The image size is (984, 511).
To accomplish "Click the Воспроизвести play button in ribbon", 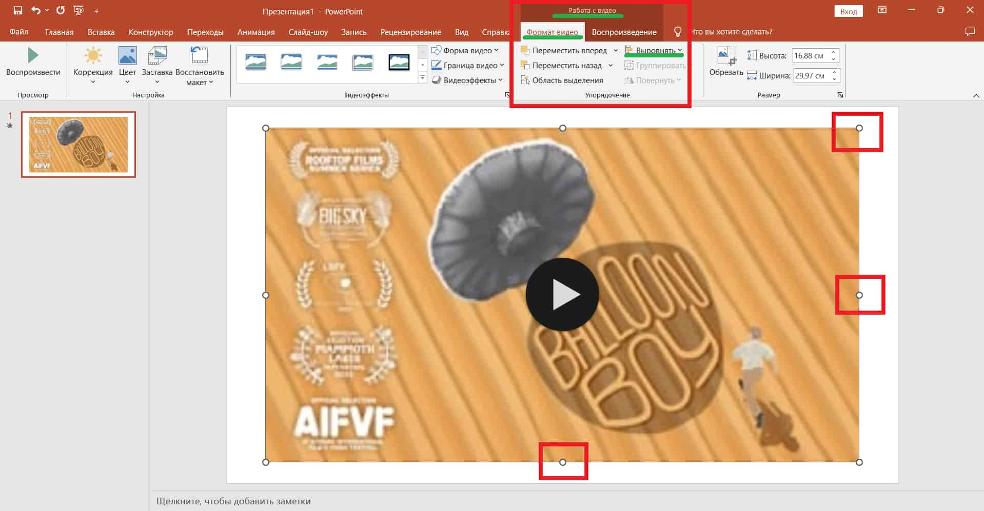I will click(33, 62).
